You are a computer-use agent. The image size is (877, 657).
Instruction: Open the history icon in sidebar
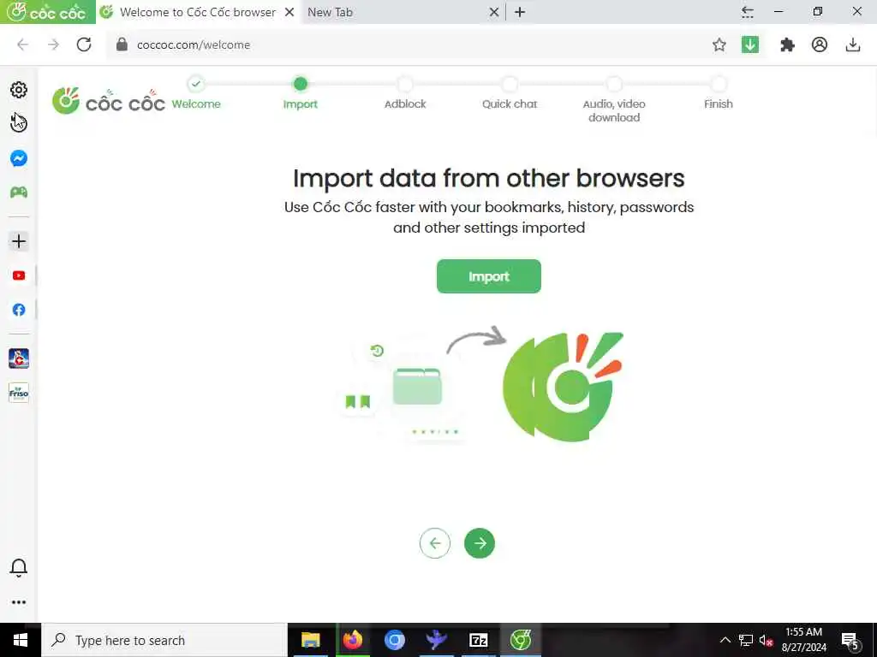tap(19, 123)
